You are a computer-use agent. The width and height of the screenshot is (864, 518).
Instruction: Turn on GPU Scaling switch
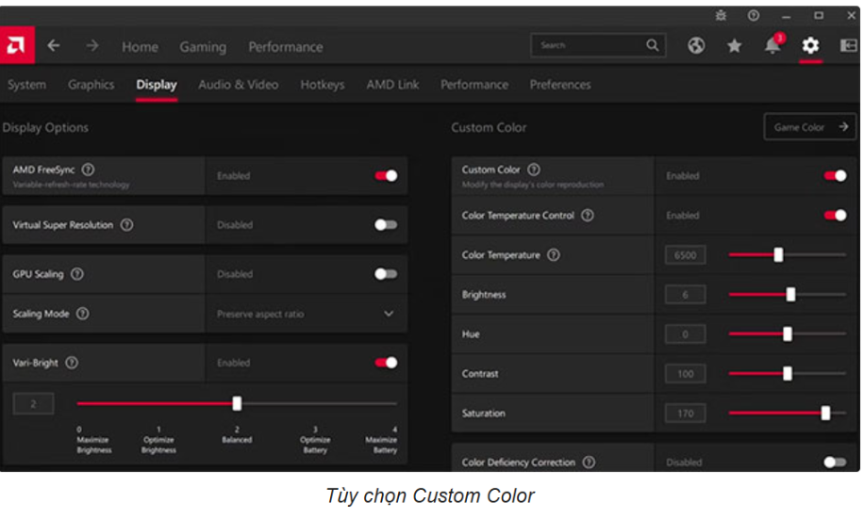click(386, 274)
